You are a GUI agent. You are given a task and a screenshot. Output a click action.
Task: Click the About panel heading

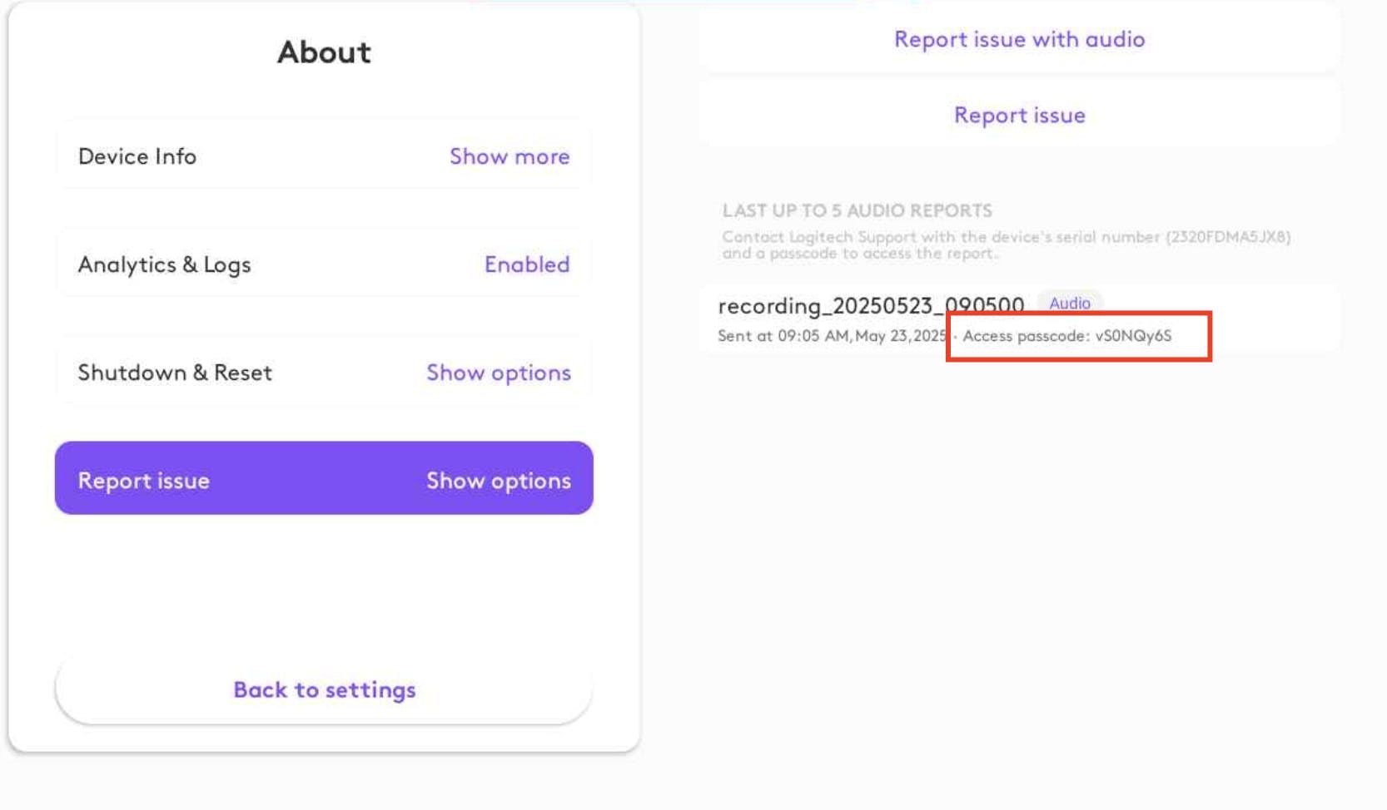click(x=324, y=52)
